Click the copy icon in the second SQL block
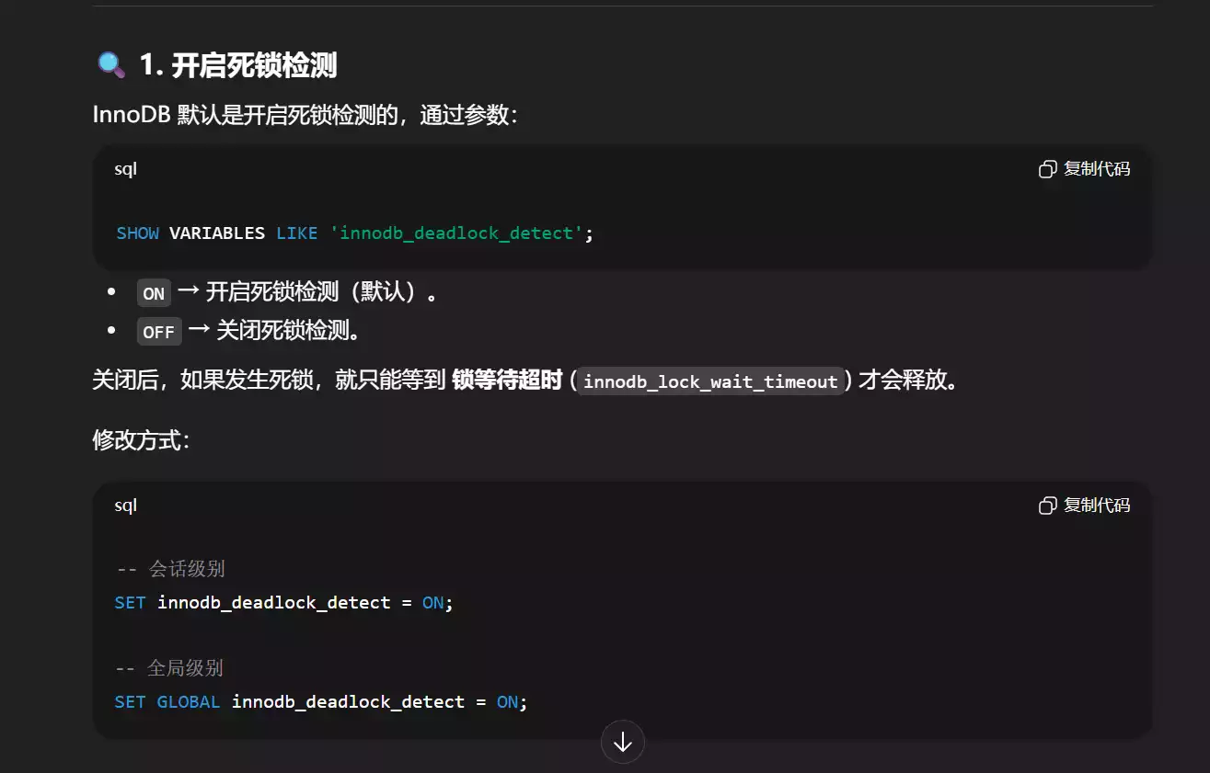The image size is (1210, 773). [1047, 506]
